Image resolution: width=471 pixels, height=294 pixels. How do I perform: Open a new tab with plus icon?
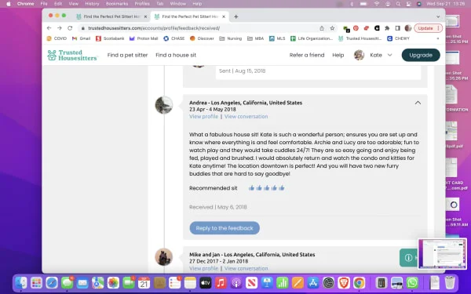[235, 16]
